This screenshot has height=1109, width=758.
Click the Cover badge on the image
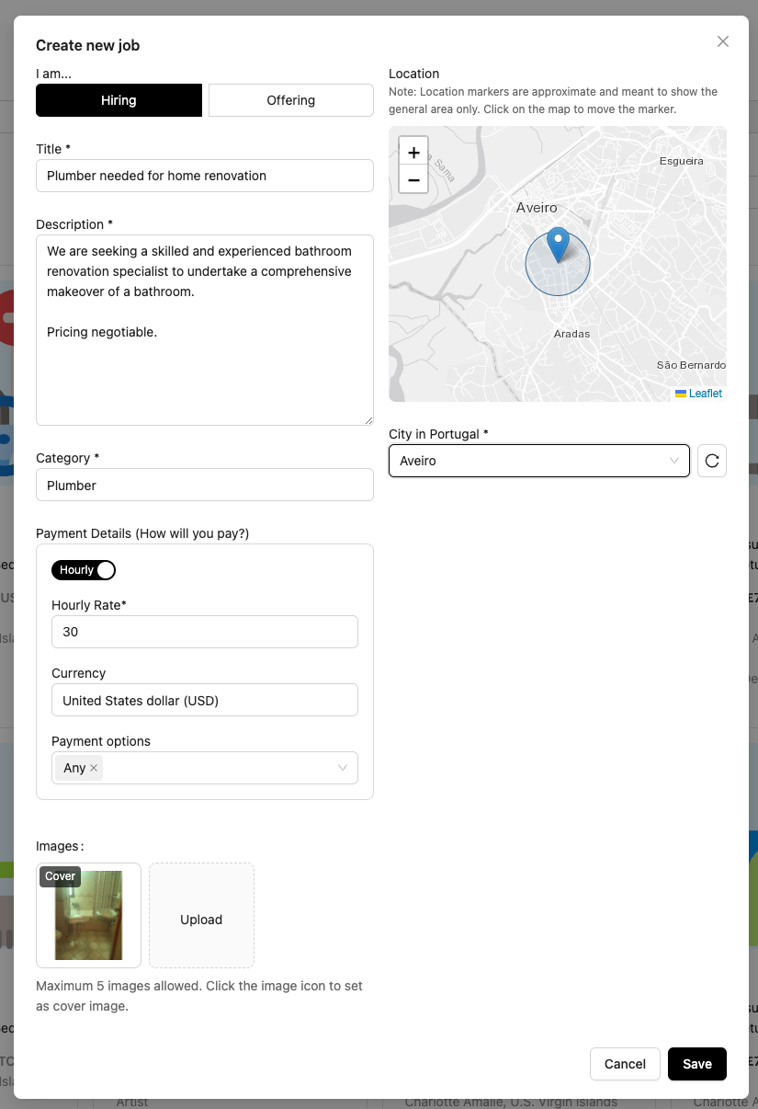(59, 875)
